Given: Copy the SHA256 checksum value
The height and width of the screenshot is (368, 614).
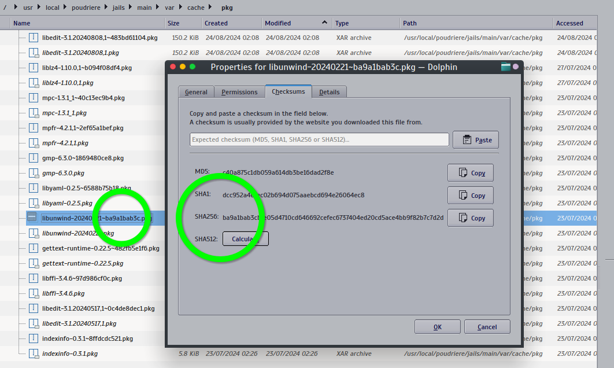Looking at the screenshot, I should click(x=470, y=218).
